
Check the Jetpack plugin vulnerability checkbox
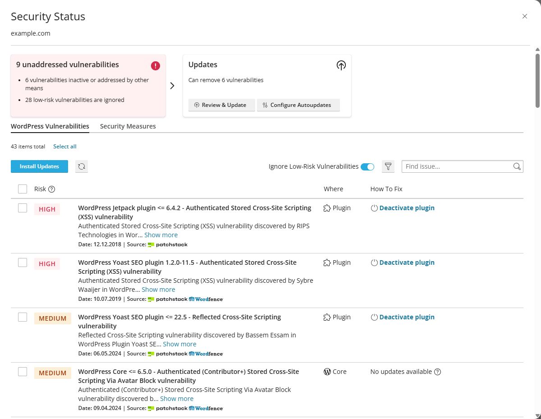click(23, 208)
